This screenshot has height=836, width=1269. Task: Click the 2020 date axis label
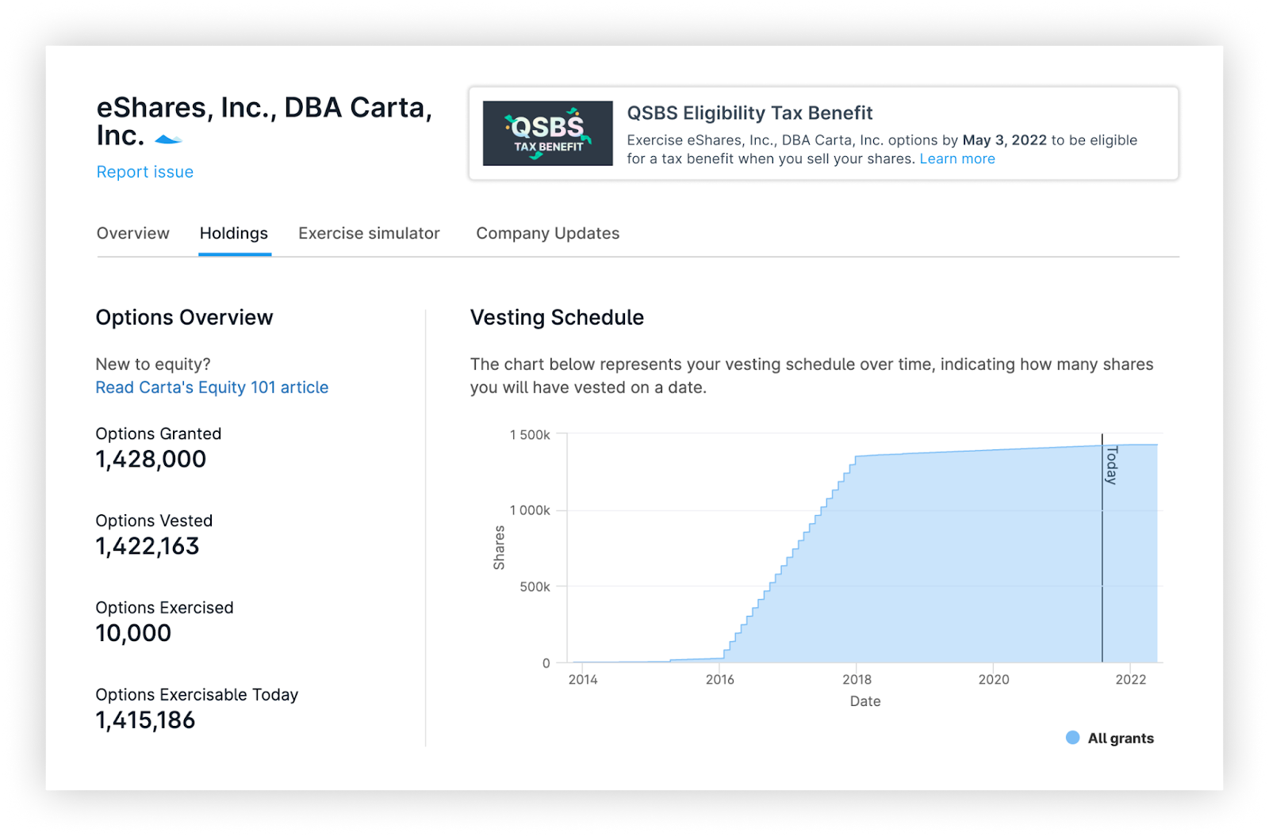pyautogui.click(x=994, y=680)
